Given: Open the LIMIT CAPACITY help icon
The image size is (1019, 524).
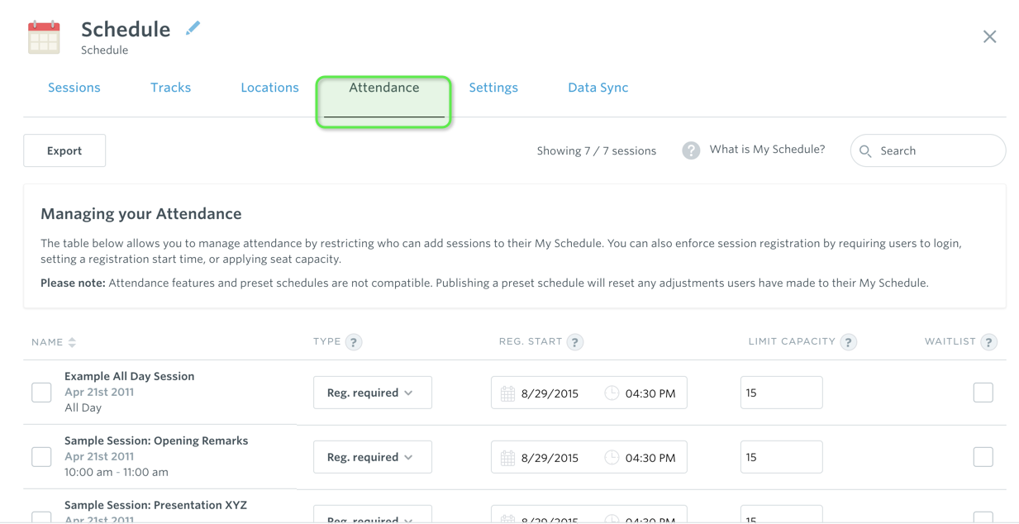Looking at the screenshot, I should (x=848, y=342).
